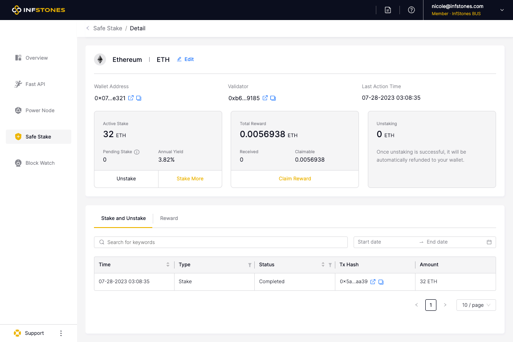The width and height of the screenshot is (513, 342).
Task: Select Safe Stake in the sidebar
Action: 39,136
